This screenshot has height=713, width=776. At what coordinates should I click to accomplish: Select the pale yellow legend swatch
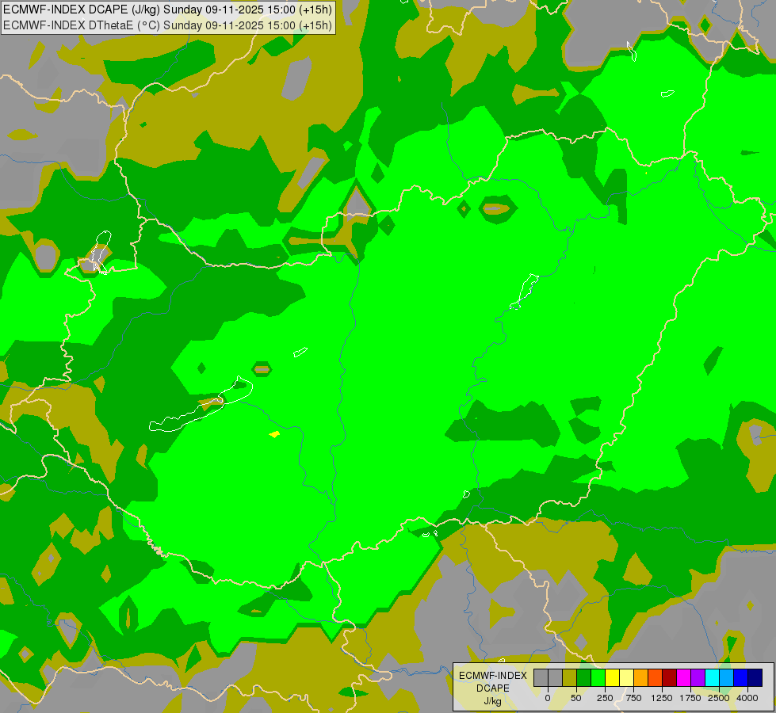tap(626, 677)
